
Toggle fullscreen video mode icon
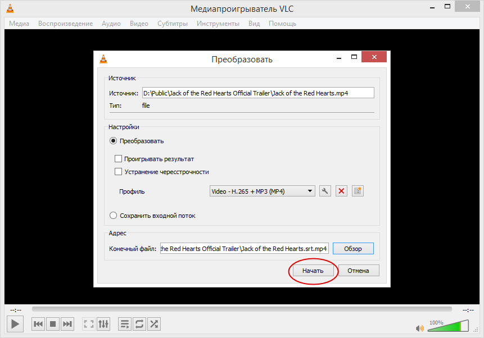(x=89, y=324)
